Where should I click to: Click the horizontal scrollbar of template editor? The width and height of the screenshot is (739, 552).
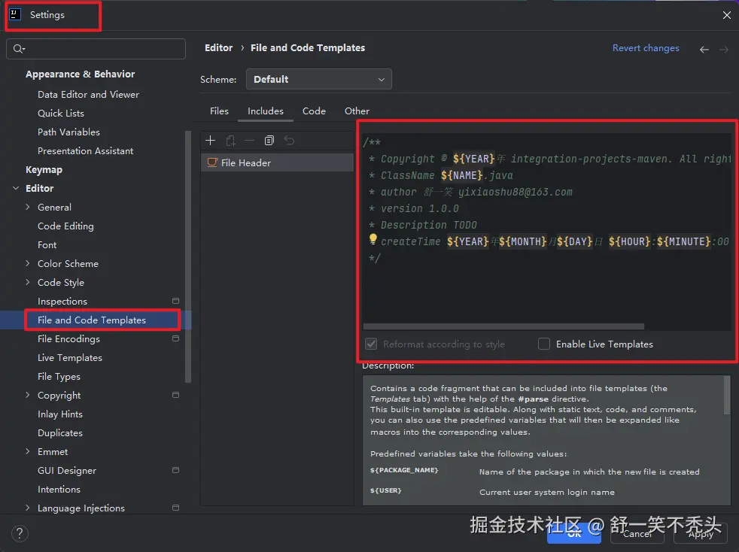click(x=503, y=326)
